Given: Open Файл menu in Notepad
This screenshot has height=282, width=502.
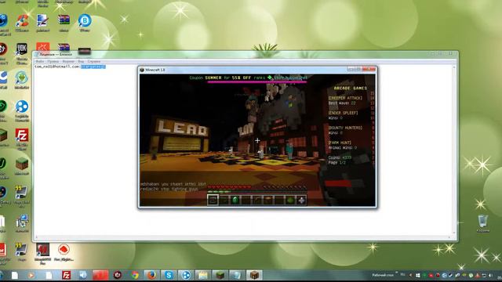Looking at the screenshot, I should click(x=40, y=61).
